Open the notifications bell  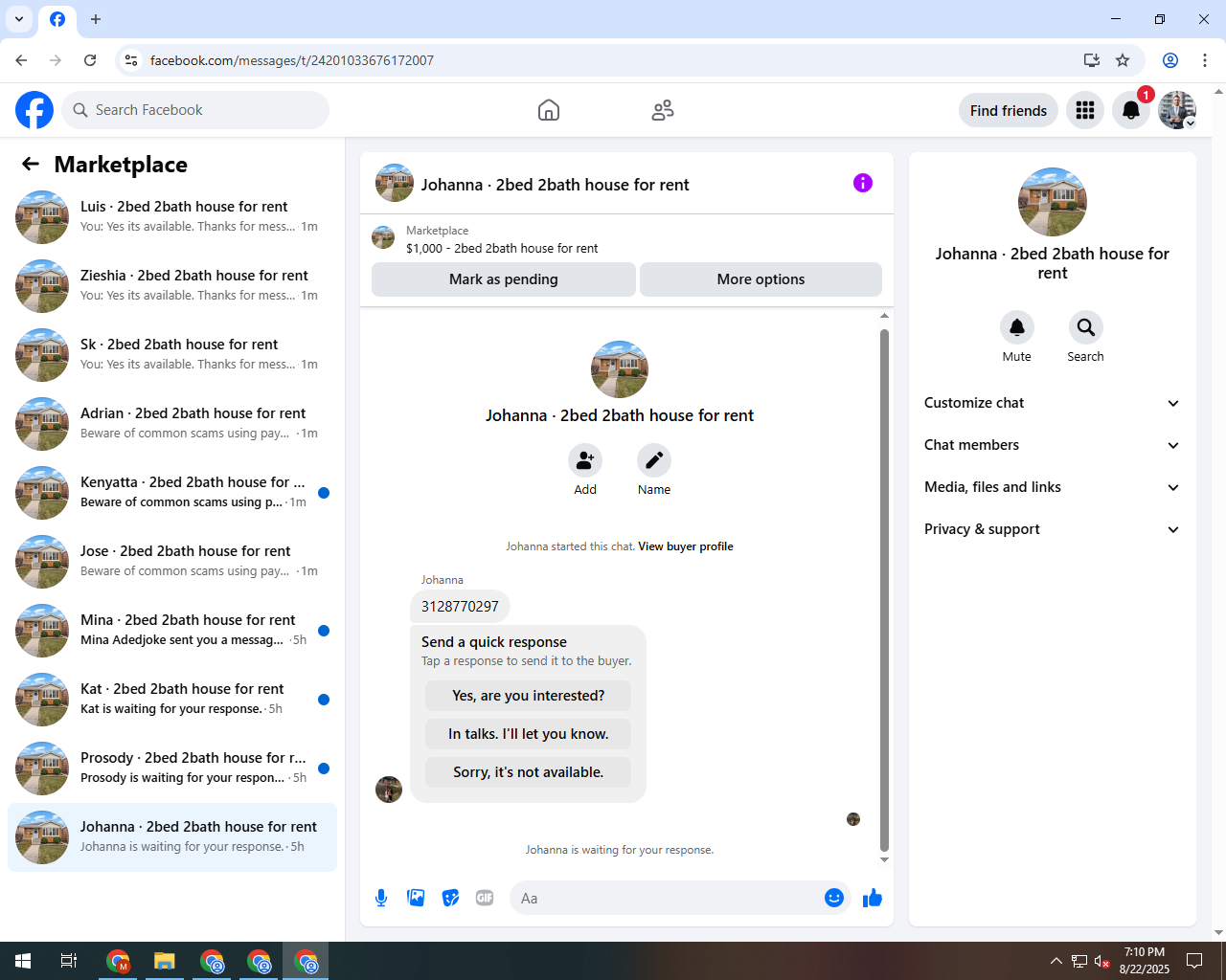pyautogui.click(x=1131, y=110)
